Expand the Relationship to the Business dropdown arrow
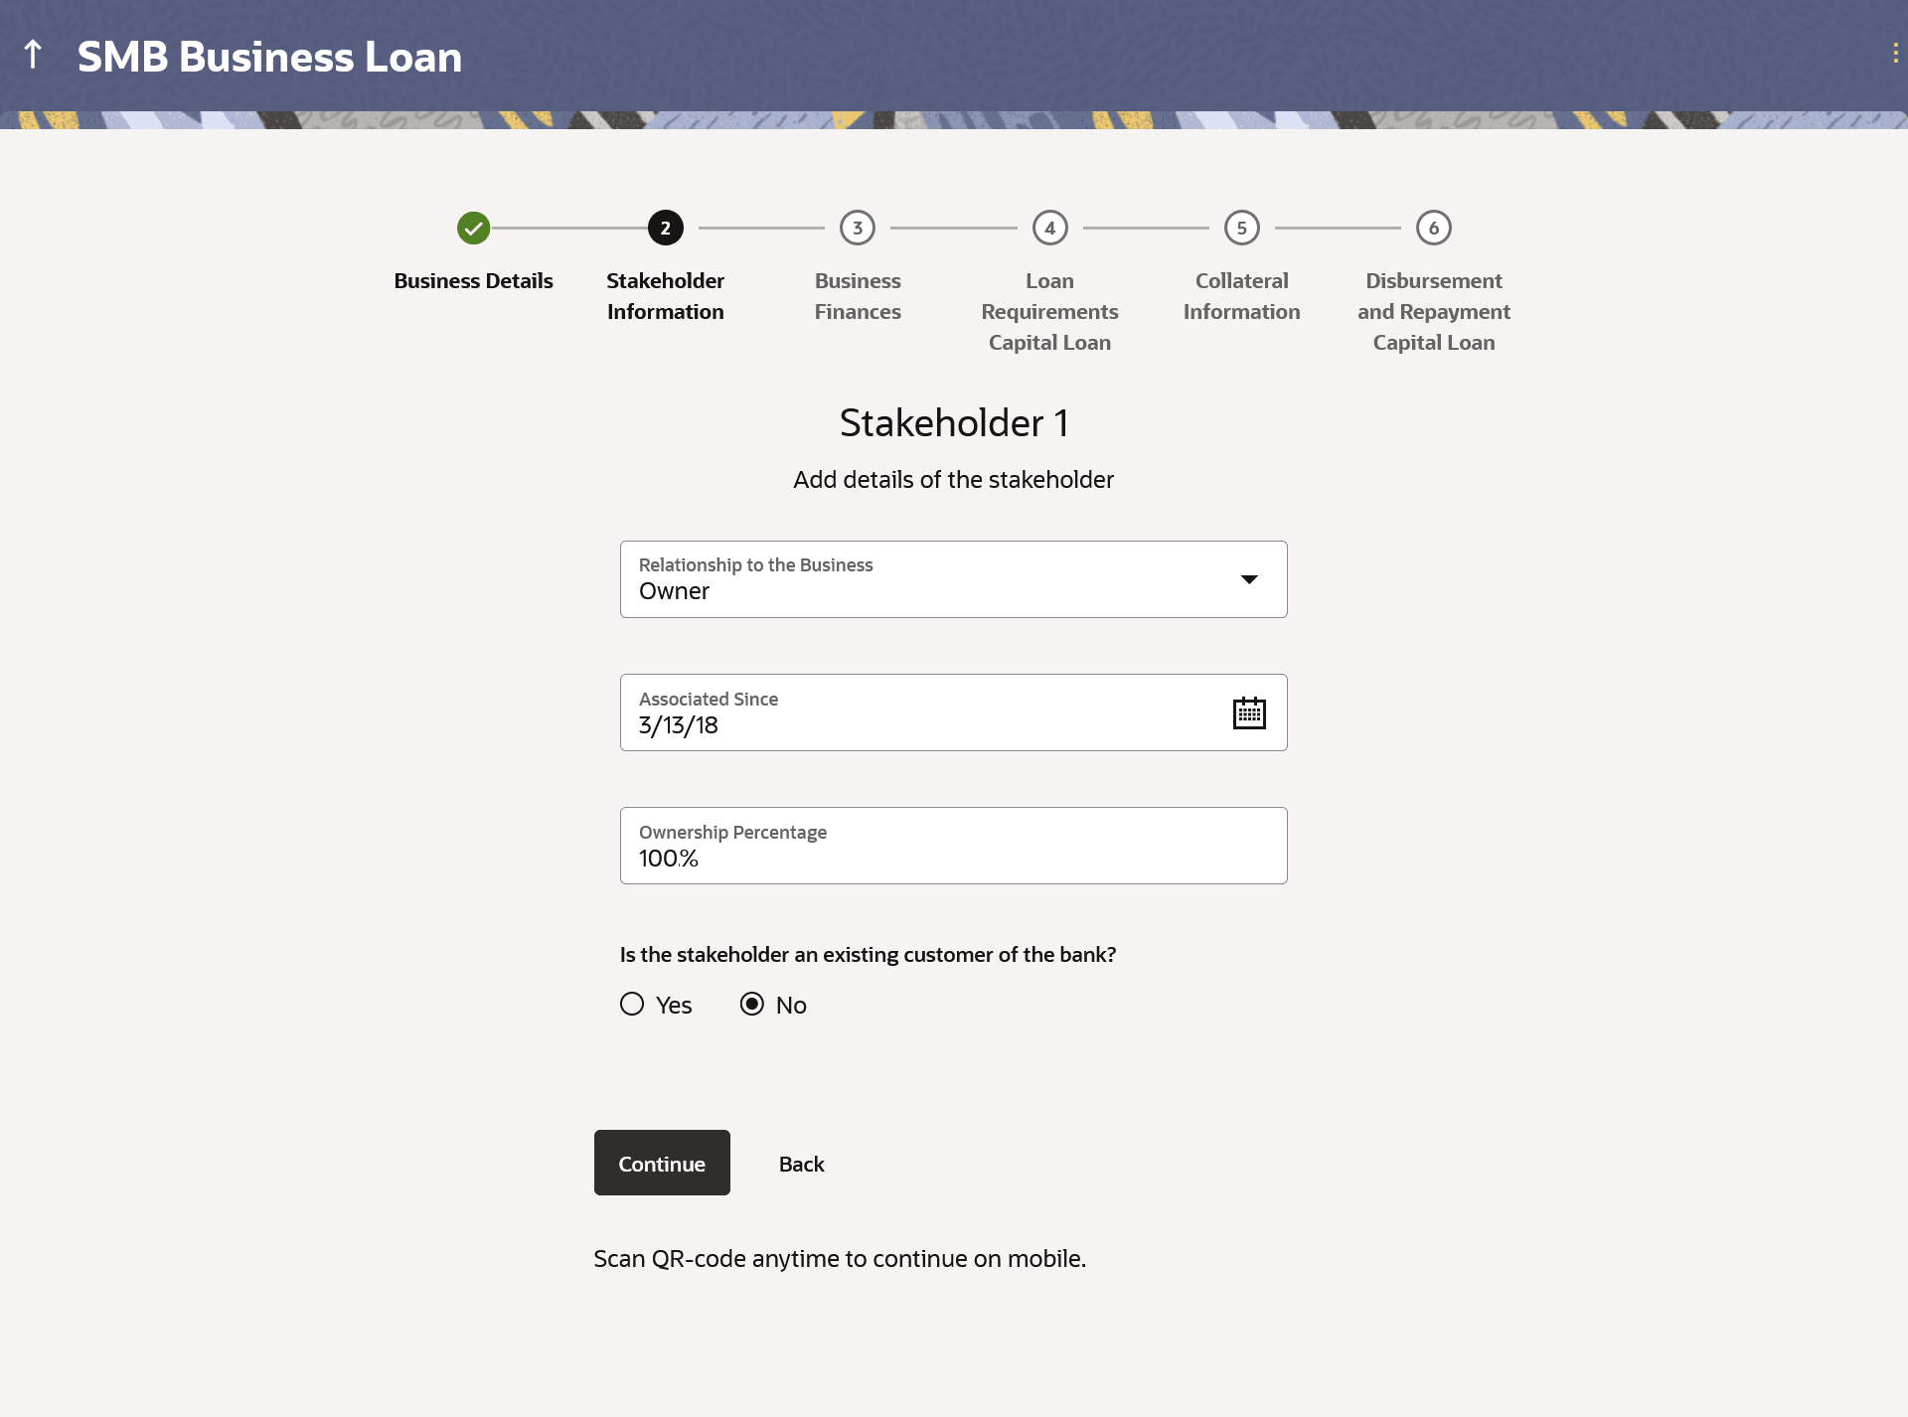This screenshot has width=1908, height=1417. pyautogui.click(x=1249, y=579)
